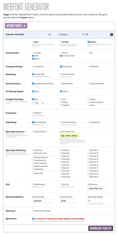Select No Adjustment for vertical metrics
This screenshot has height=235, width=118.
pos(61,83)
